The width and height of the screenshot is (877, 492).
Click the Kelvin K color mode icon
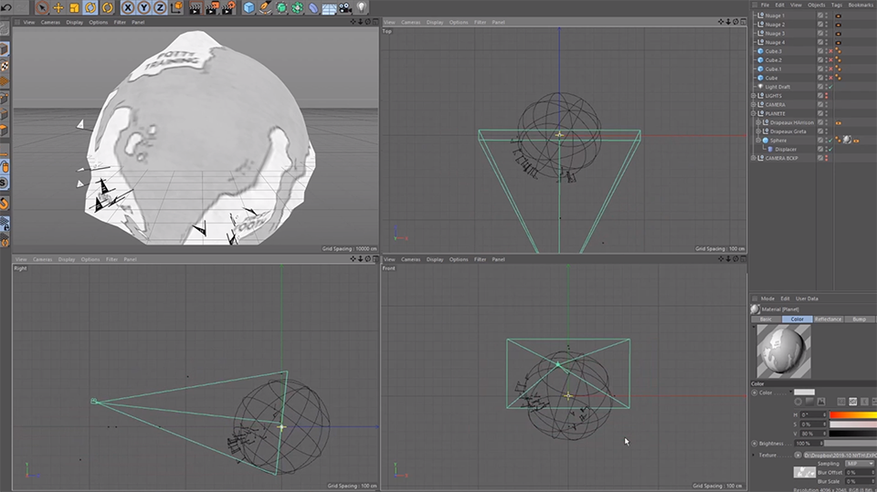(864, 402)
